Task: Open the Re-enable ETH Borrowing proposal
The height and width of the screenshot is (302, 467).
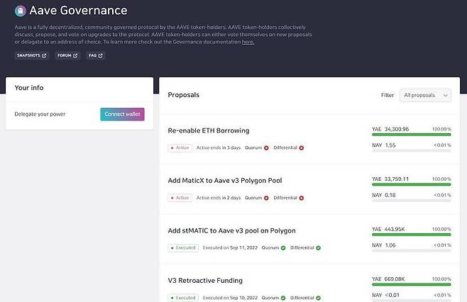Action: 209,130
